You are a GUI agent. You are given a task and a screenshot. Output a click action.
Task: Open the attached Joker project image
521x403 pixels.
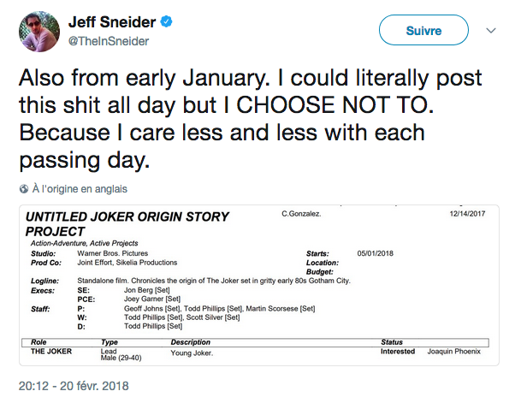(x=259, y=286)
